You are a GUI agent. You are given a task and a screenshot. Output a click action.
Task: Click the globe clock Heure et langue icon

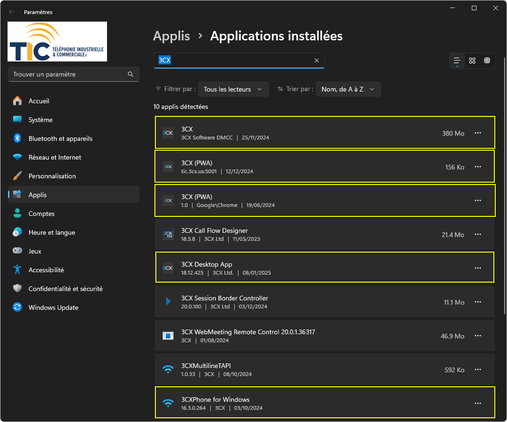pos(17,232)
